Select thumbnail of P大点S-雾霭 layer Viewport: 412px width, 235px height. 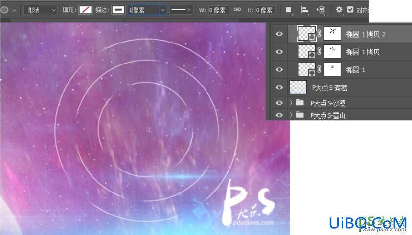point(298,87)
